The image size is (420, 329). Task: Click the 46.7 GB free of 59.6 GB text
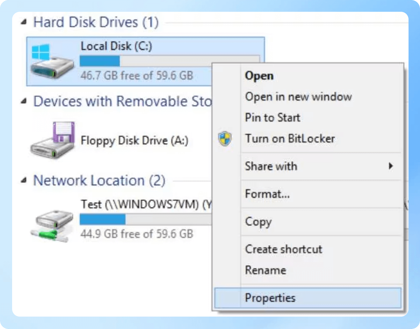pyautogui.click(x=137, y=76)
